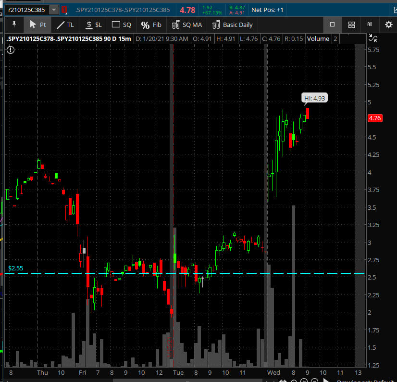Switch to four-chart grid layout

(x=351, y=25)
